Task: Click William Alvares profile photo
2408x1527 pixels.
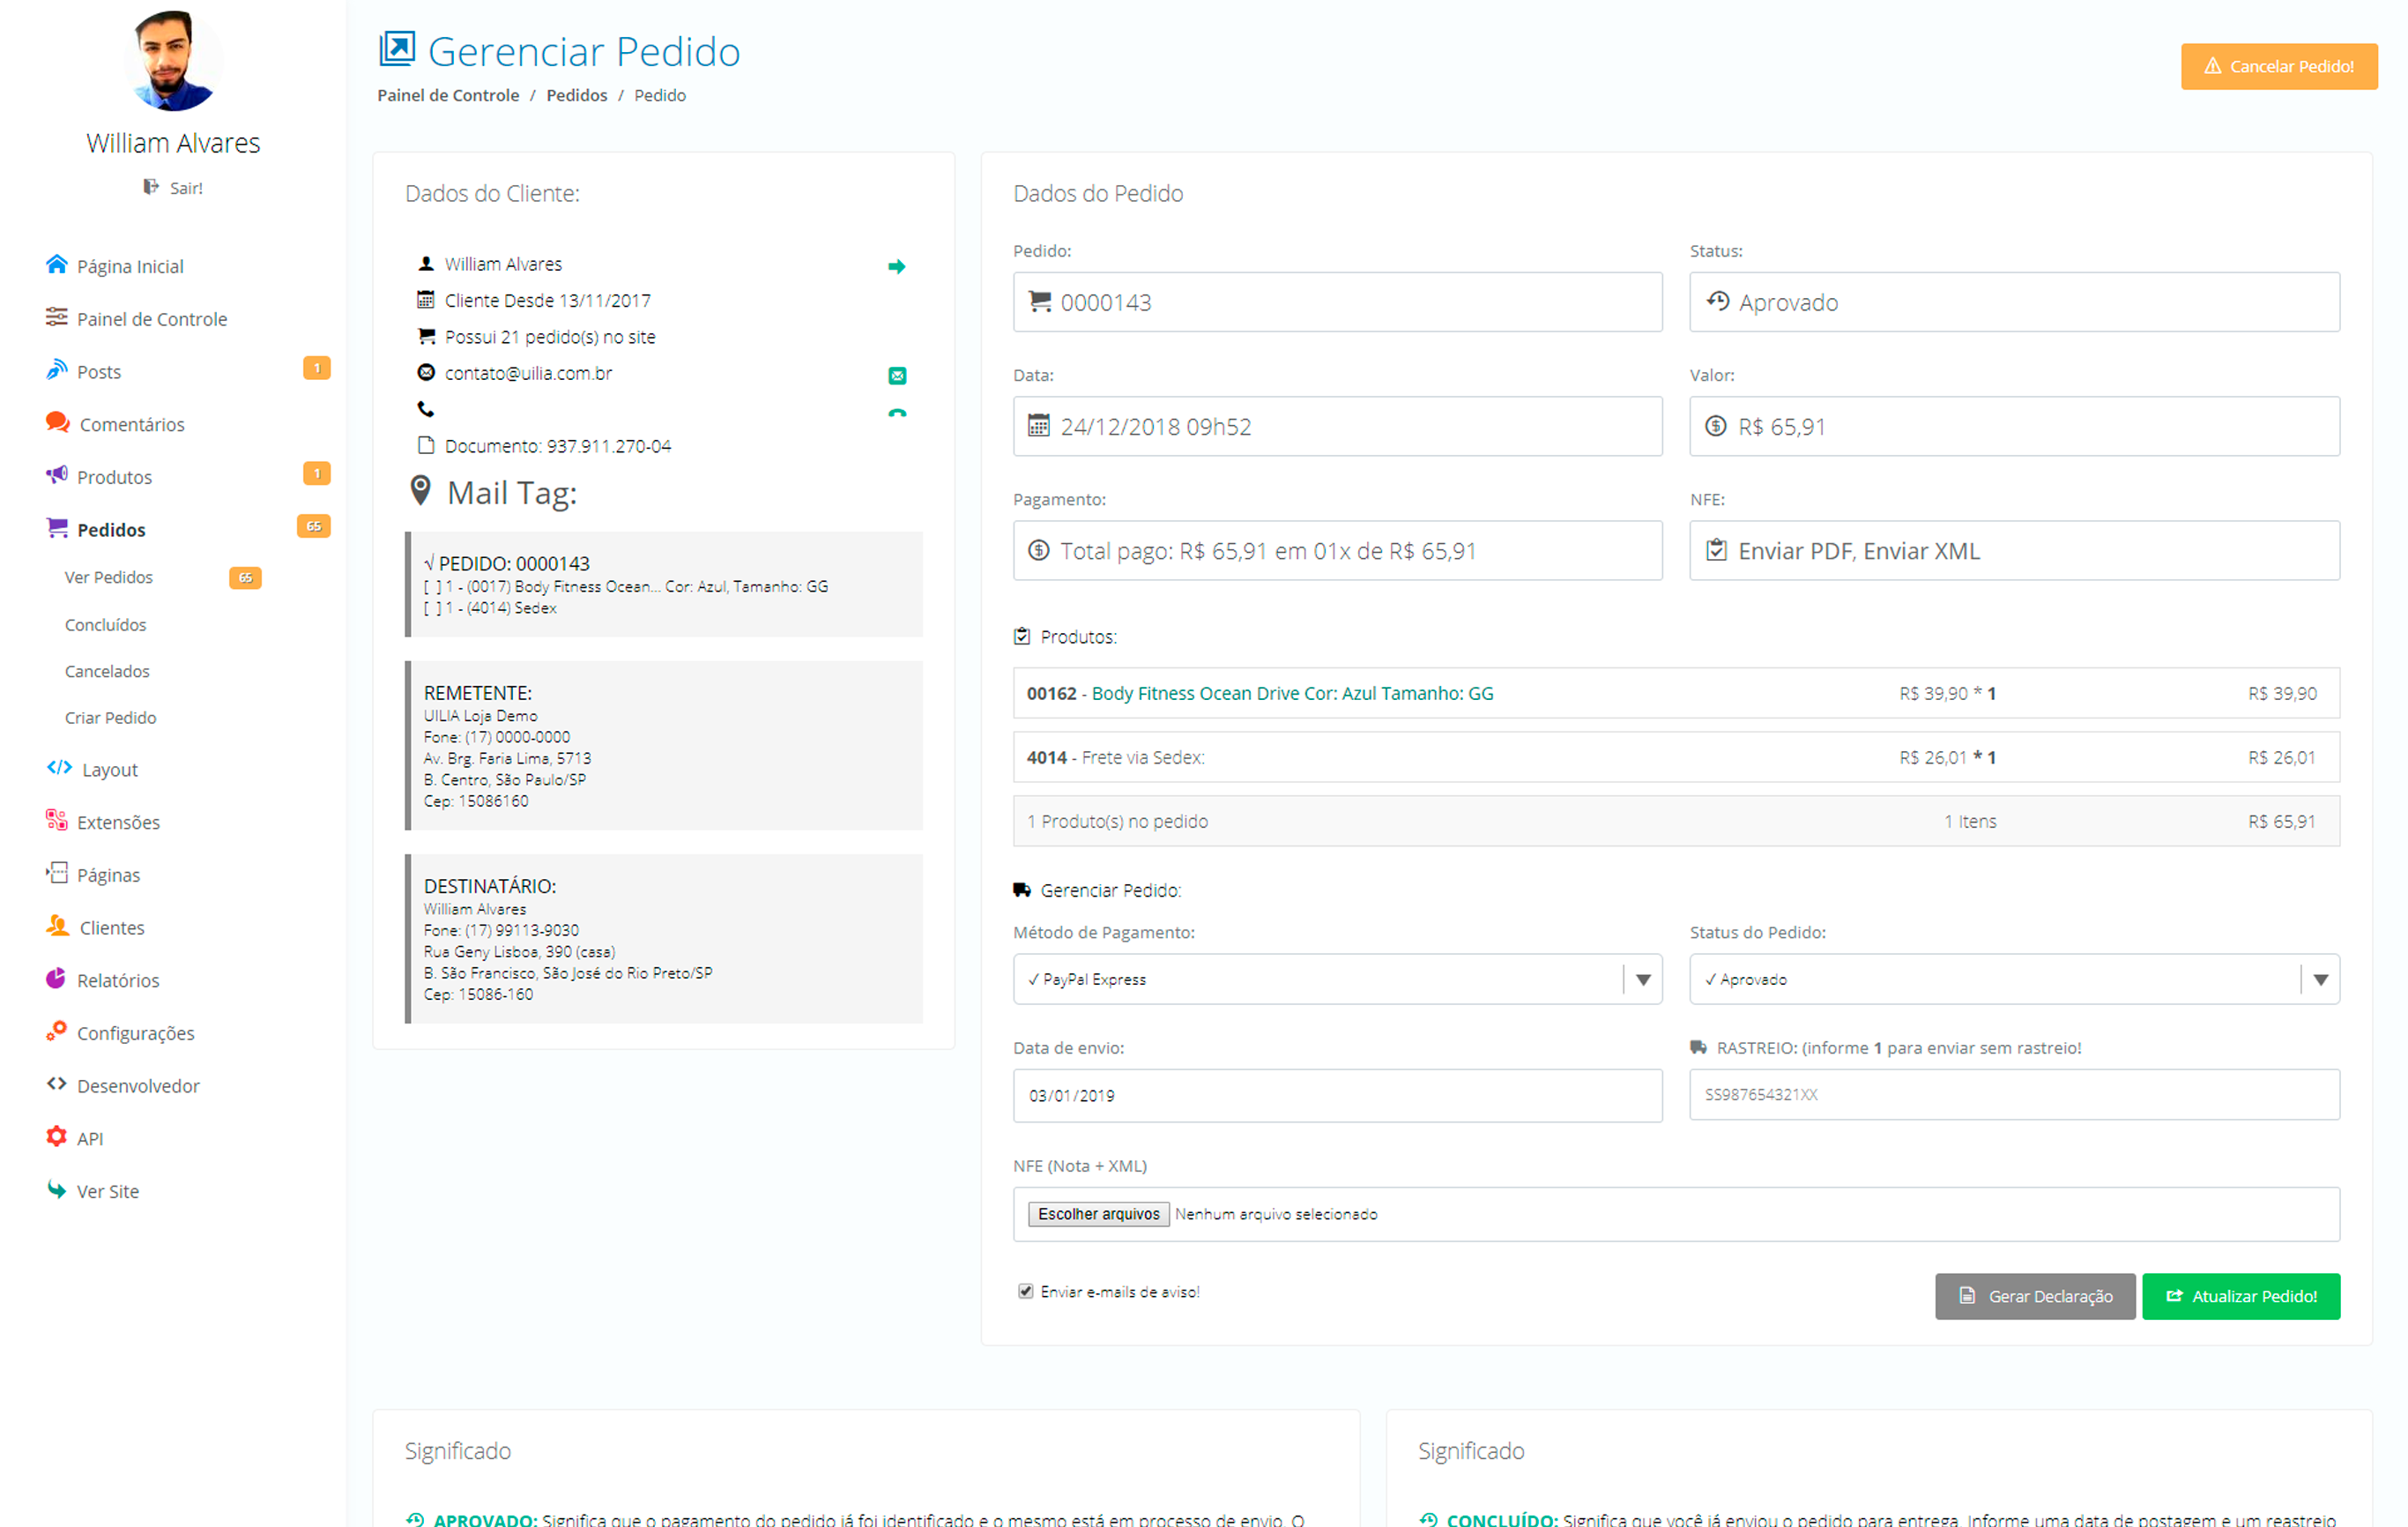Action: point(173,60)
